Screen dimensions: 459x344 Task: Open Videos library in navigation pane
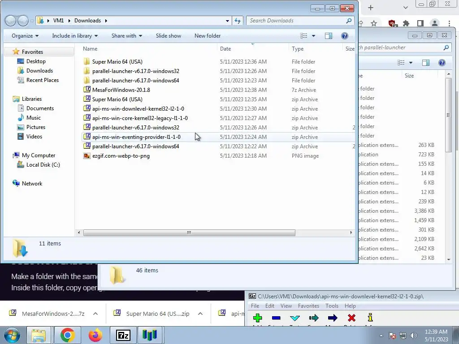click(x=34, y=136)
